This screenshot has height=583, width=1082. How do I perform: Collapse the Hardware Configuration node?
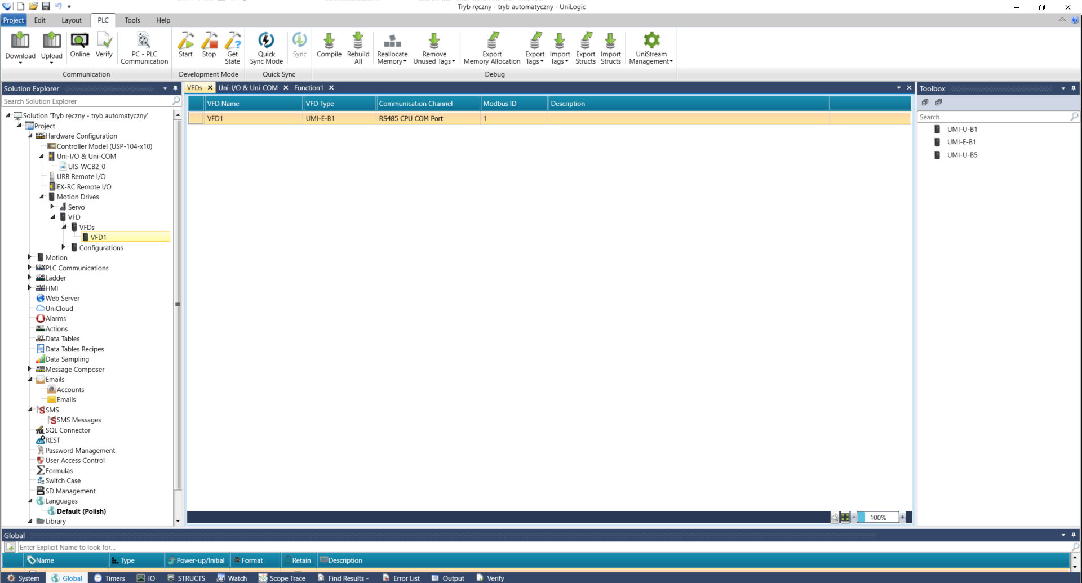pyautogui.click(x=30, y=136)
